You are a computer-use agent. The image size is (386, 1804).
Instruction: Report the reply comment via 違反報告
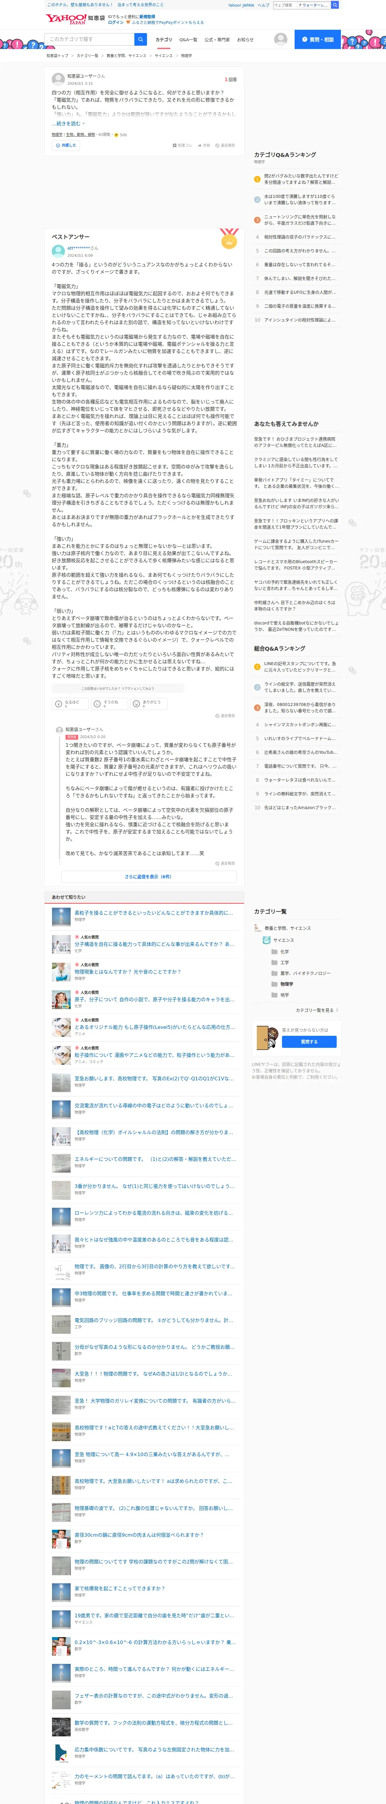click(x=225, y=864)
